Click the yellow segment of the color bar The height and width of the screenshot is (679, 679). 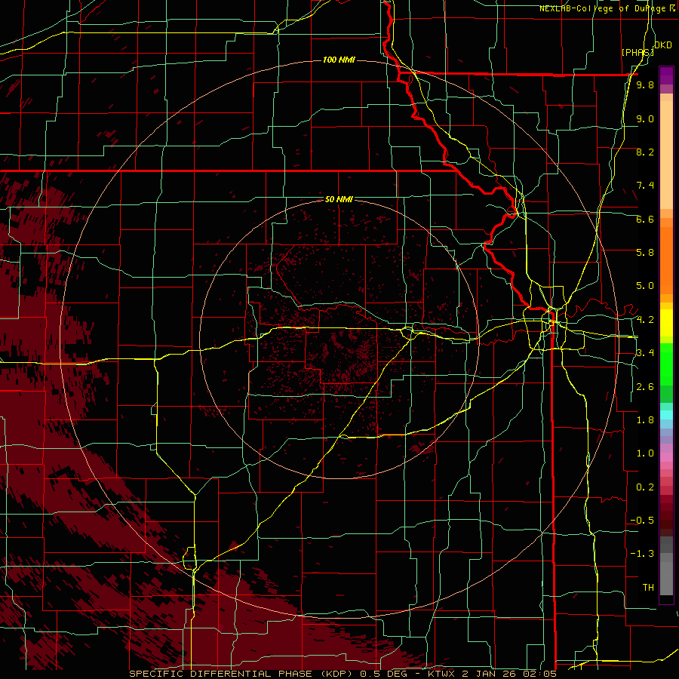pyautogui.click(x=666, y=323)
